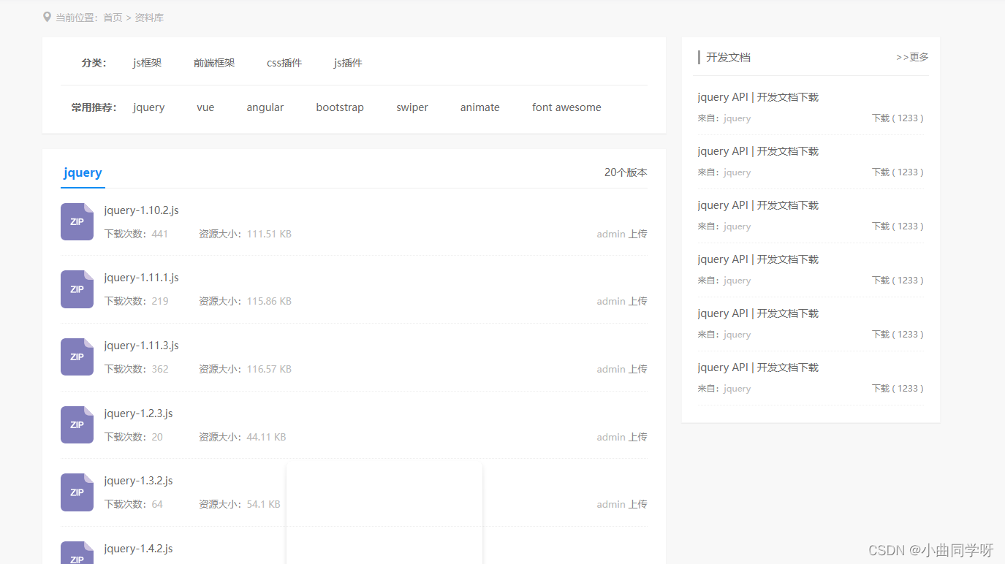This screenshot has height=564, width=1005.
Task: Filter by the 前端框架 category
Action: (214, 63)
